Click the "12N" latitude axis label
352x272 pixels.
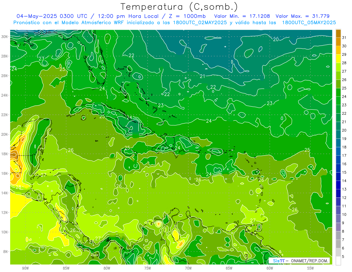point(4,212)
